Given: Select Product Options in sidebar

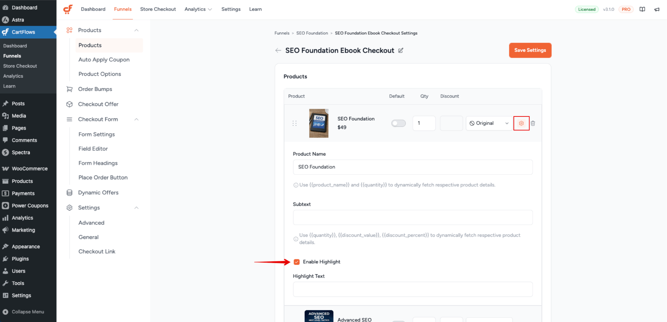Looking at the screenshot, I should coord(100,74).
